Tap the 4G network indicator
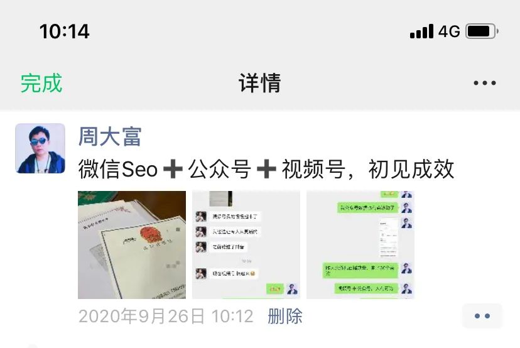 pyautogui.click(x=449, y=31)
